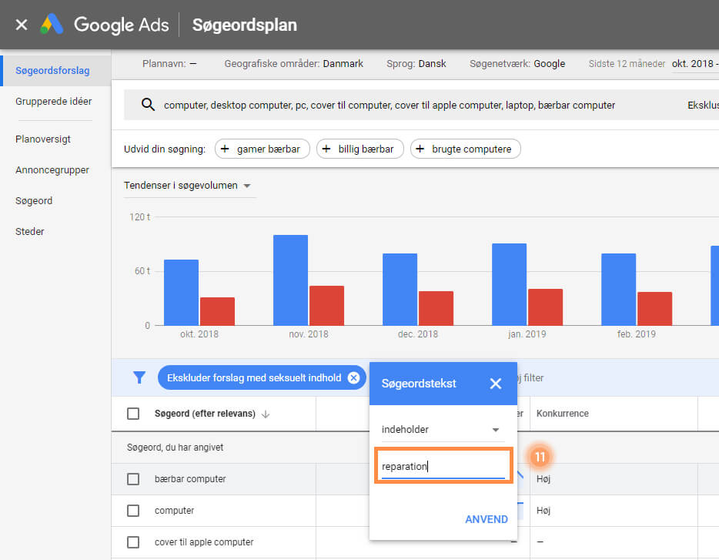The image size is (719, 560).
Task: Add 'brugte computere' suggestion to search
Action: tap(465, 149)
